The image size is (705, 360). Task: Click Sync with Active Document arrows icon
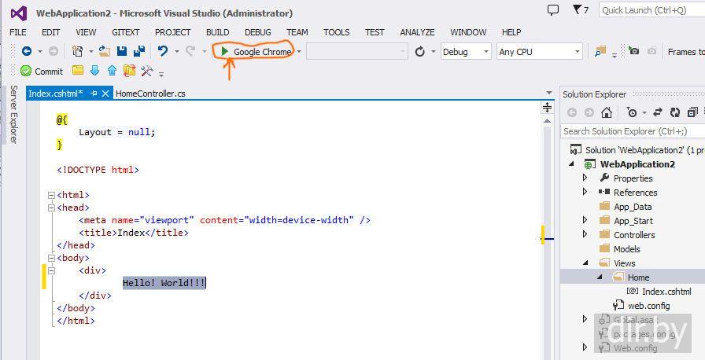(x=657, y=112)
